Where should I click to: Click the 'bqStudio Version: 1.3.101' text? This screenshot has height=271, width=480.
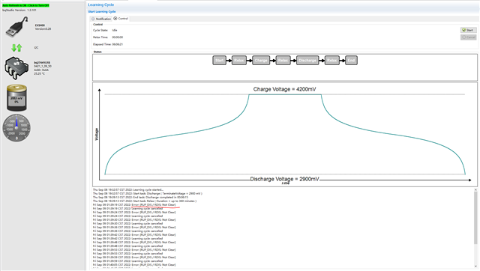click(x=19, y=10)
